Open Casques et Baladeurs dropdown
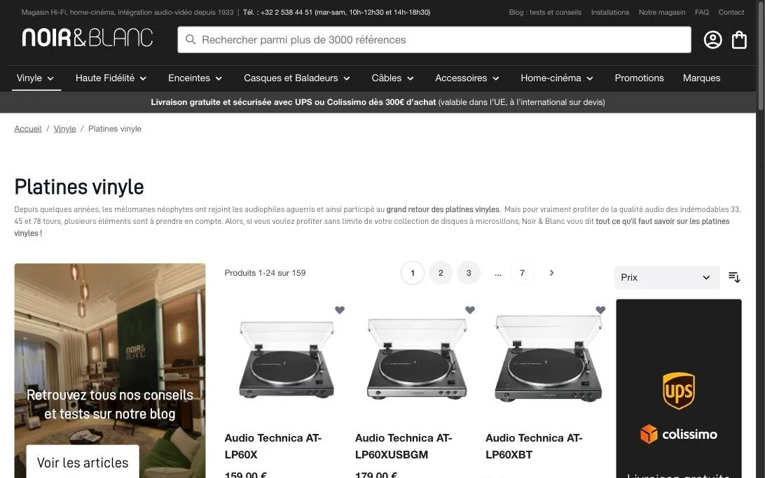This screenshot has width=765, height=478. (x=296, y=78)
